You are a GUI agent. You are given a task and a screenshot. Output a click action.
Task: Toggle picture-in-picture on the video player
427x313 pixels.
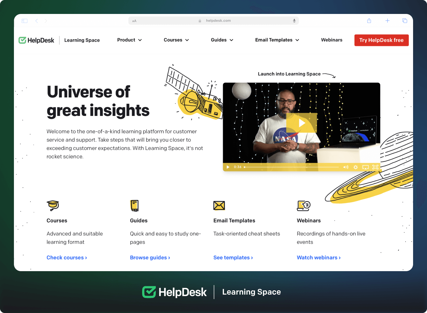(366, 167)
